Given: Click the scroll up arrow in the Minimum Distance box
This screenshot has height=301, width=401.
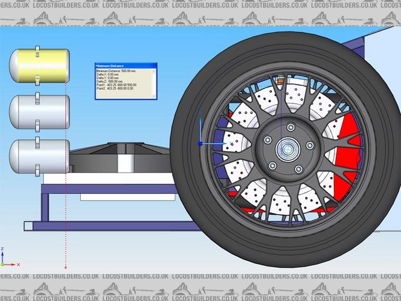Looking at the screenshot, I should coord(154,71).
